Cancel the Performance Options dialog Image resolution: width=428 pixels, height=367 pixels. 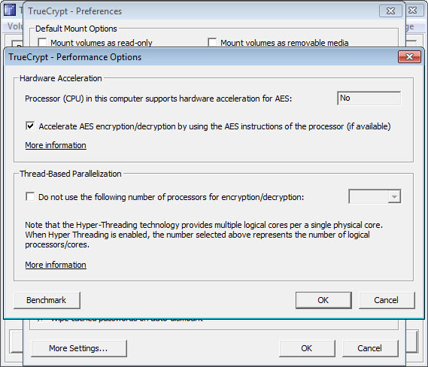[x=387, y=300]
